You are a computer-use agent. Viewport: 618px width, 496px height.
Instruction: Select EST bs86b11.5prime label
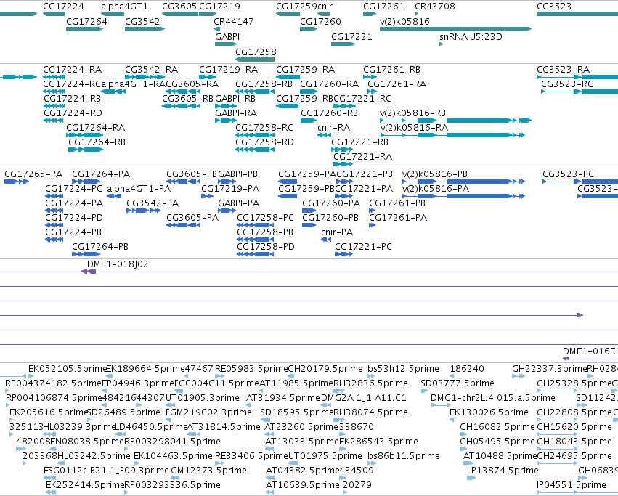[404, 456]
